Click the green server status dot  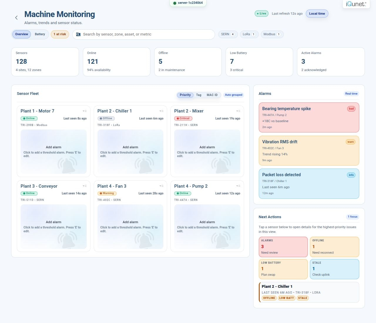point(175,3)
